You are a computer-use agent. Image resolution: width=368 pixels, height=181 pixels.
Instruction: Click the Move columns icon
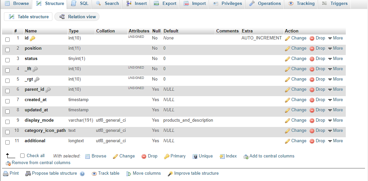129,174
